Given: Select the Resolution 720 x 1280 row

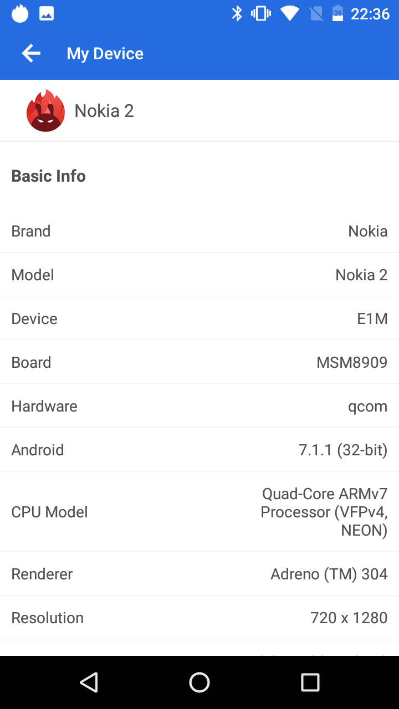Looking at the screenshot, I should tap(199, 618).
